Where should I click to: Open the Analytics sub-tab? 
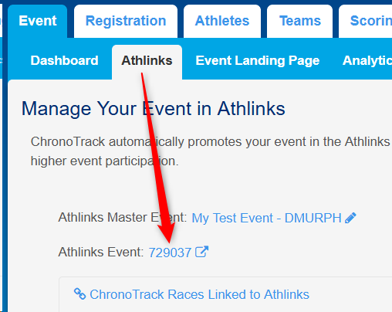tap(367, 61)
